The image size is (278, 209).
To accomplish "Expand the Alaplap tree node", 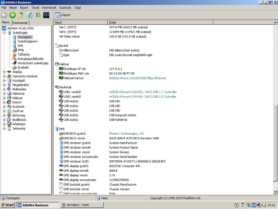I will [4, 72].
